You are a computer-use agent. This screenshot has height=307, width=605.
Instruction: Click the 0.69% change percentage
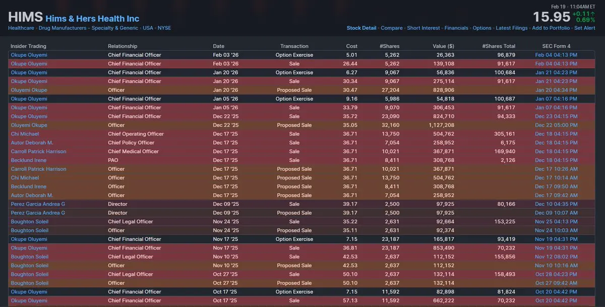[586, 19]
